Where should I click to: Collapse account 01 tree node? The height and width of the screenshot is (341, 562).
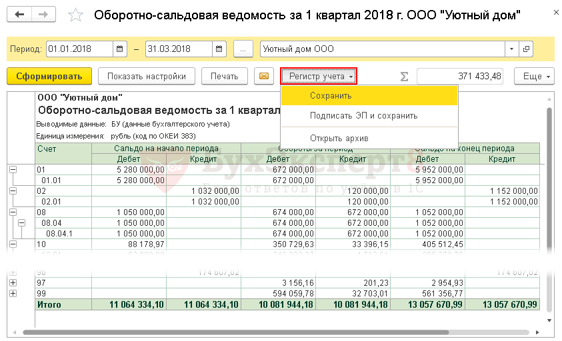pos(13,170)
